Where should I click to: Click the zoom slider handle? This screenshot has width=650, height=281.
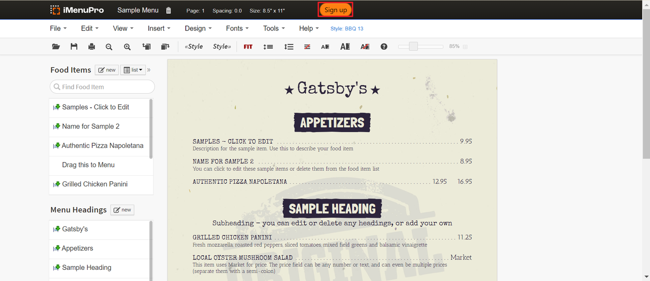pos(413,47)
